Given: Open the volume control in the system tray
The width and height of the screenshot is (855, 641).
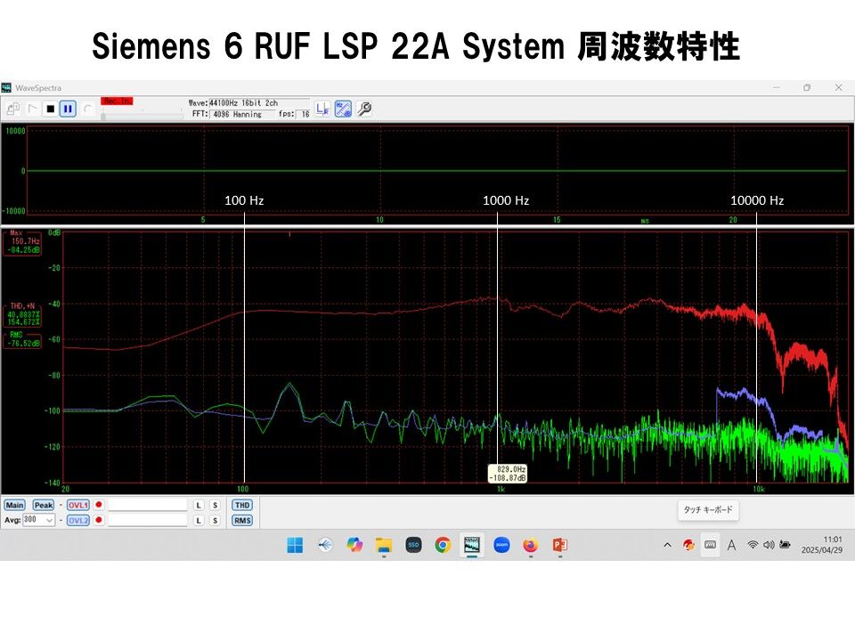Looking at the screenshot, I should (768, 542).
